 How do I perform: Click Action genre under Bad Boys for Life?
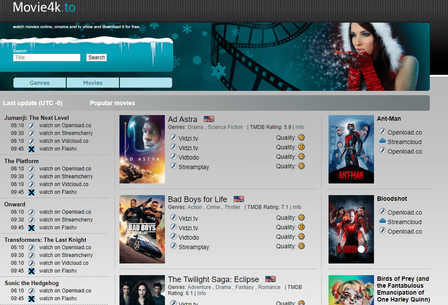[x=195, y=207]
